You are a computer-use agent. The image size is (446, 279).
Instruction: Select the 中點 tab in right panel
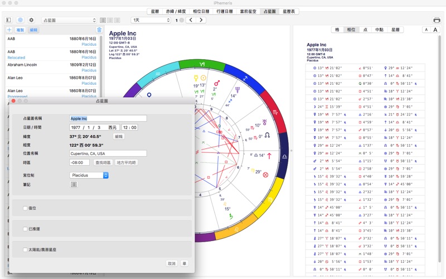click(x=379, y=30)
